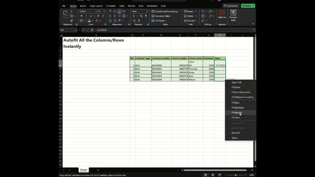Choose Fill Days from context menu
The height and width of the screenshot is (177, 315).
click(241, 103)
